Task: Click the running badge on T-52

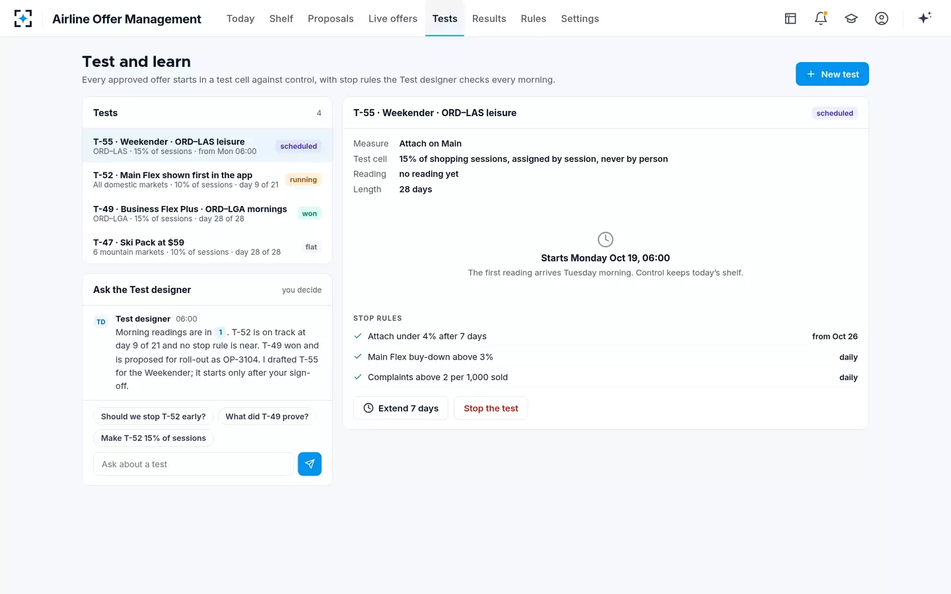Action: point(303,180)
